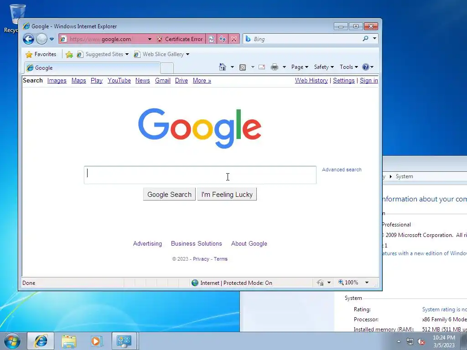This screenshot has height=350, width=467.
Task: Click the Print icon
Action: tap(274, 67)
